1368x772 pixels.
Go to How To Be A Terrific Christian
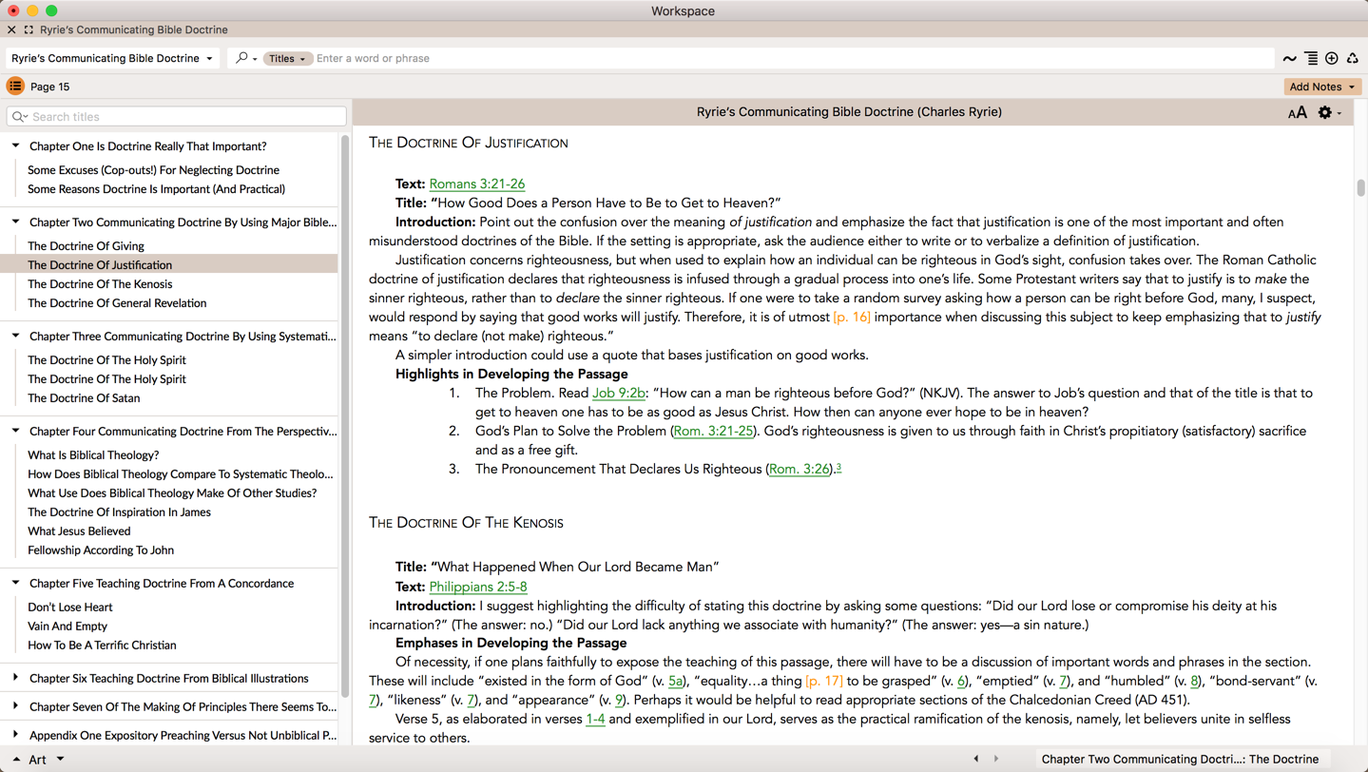pyautogui.click(x=102, y=646)
